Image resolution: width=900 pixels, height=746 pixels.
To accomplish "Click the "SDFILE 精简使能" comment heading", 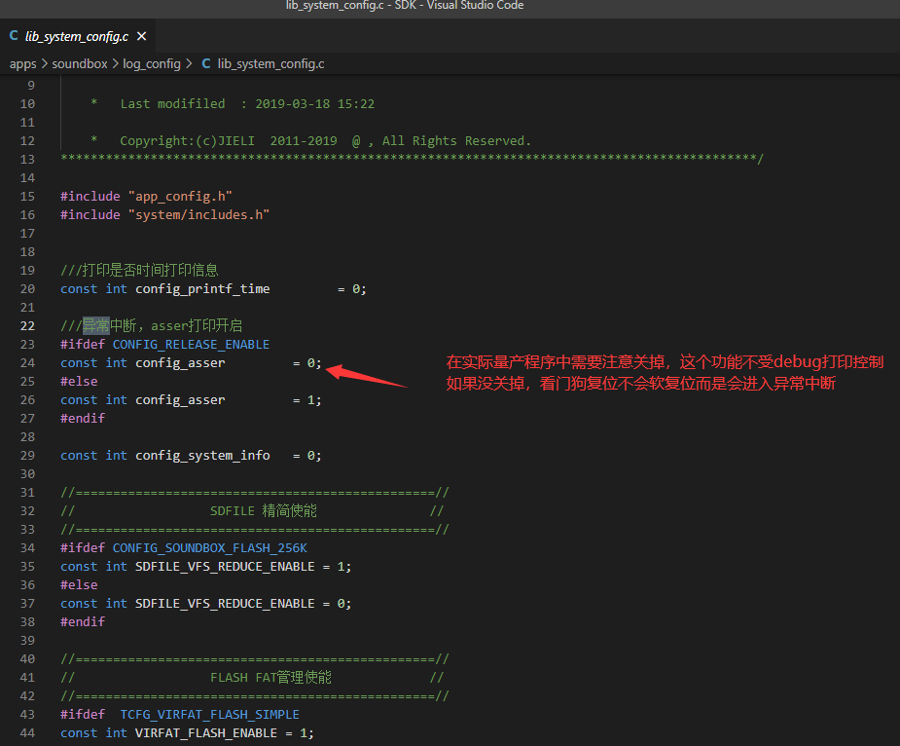I will (264, 511).
